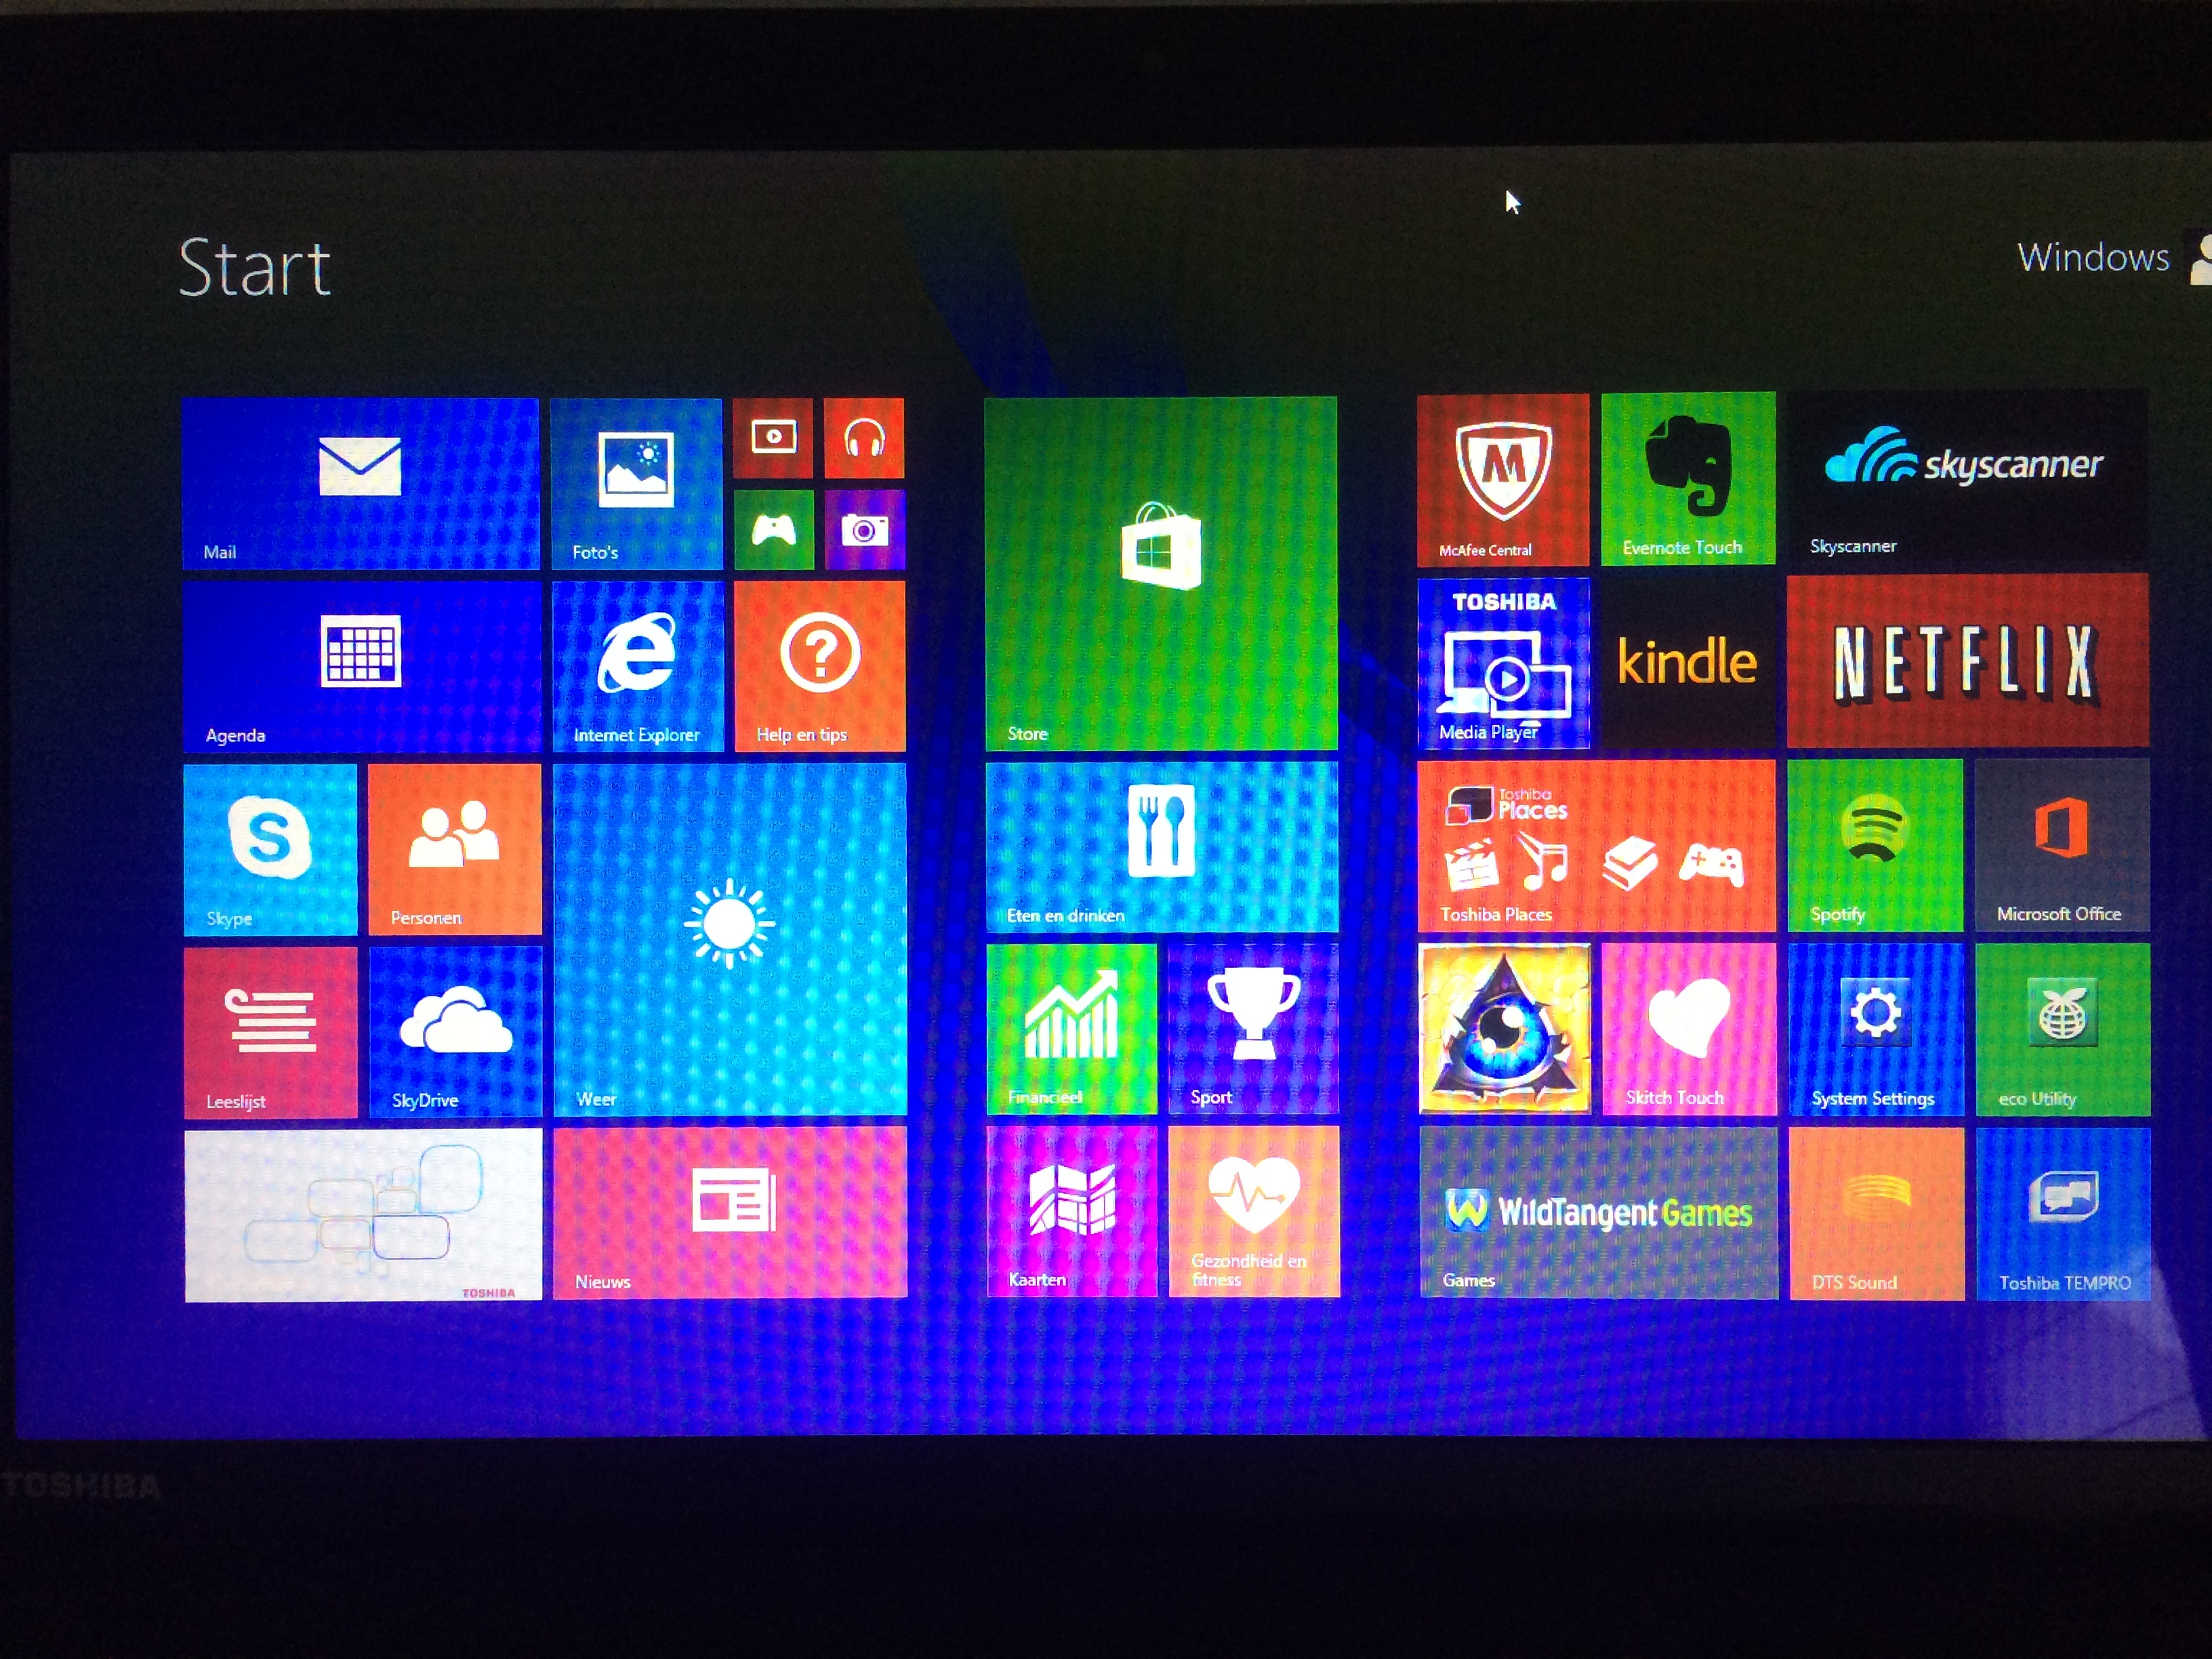Launch Toshiba TEMPRO tile
Image resolution: width=2212 pixels, height=1659 pixels.
(2063, 1215)
